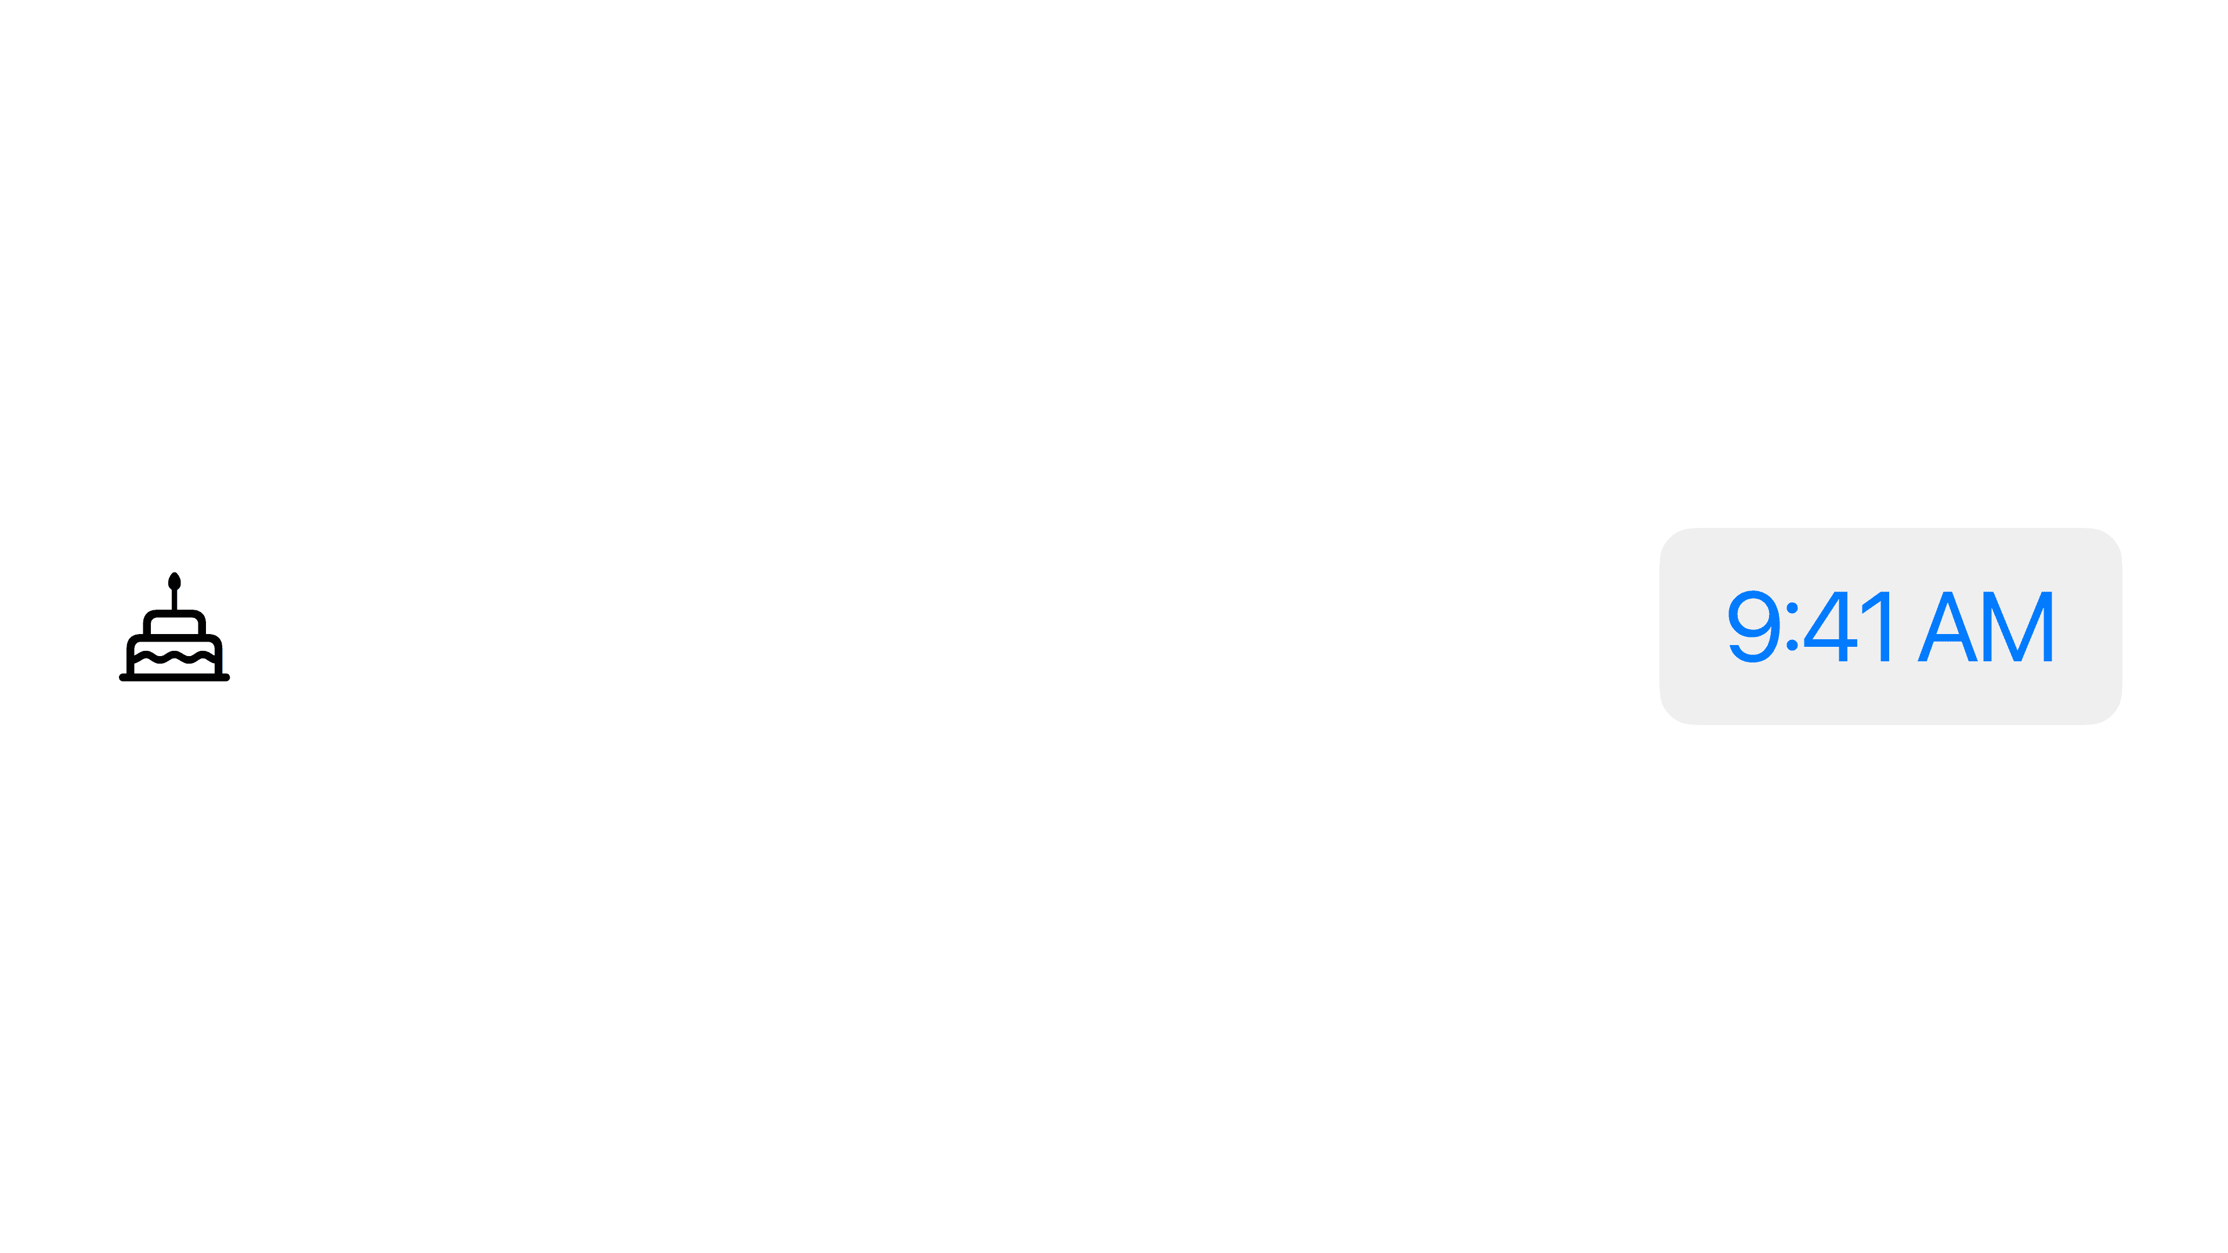Select the two-tier cake icon
The image size is (2228, 1253).
click(x=174, y=627)
